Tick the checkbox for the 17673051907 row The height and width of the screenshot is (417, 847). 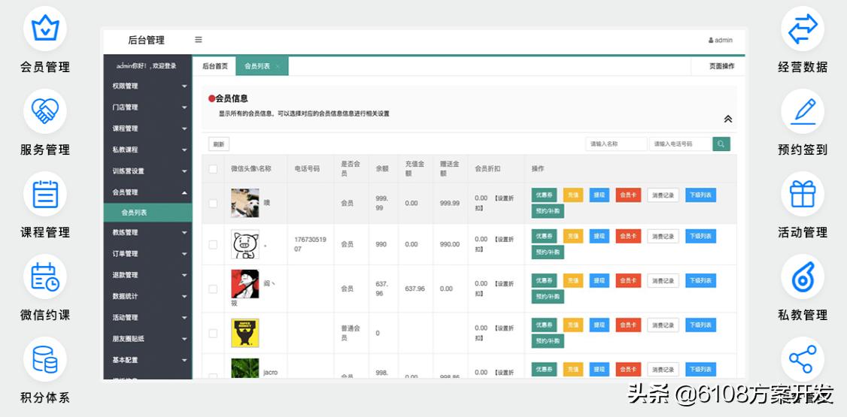point(214,244)
